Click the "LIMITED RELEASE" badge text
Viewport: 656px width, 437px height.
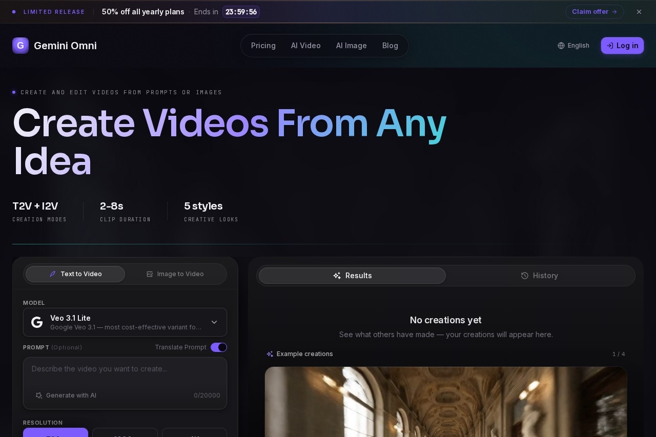click(x=54, y=12)
